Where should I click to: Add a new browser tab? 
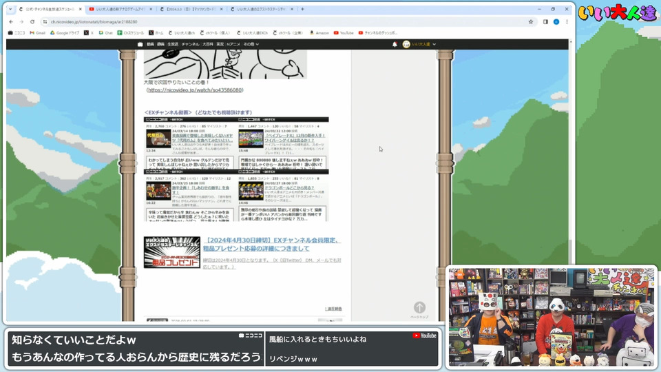(302, 9)
